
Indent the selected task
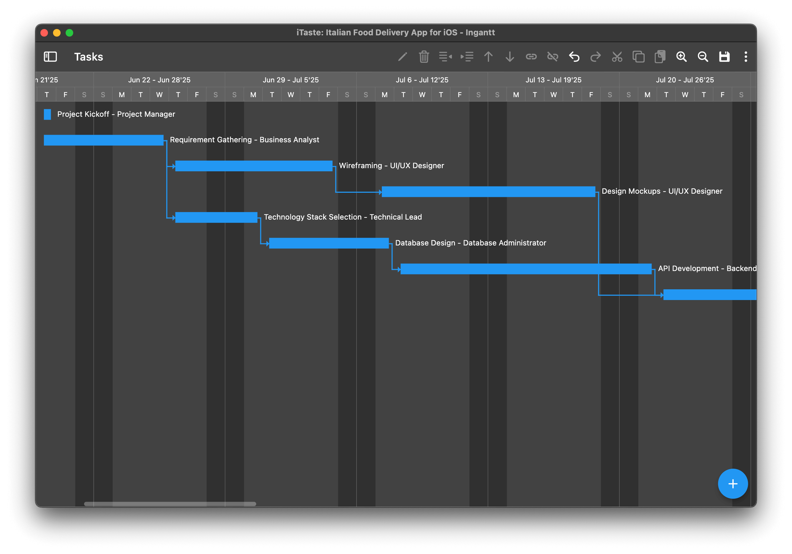[467, 56]
